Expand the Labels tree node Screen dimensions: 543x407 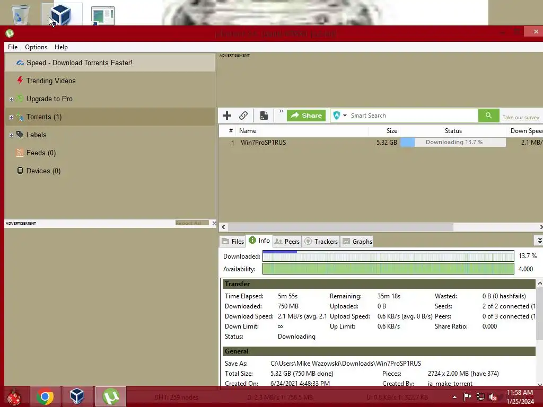click(x=11, y=135)
